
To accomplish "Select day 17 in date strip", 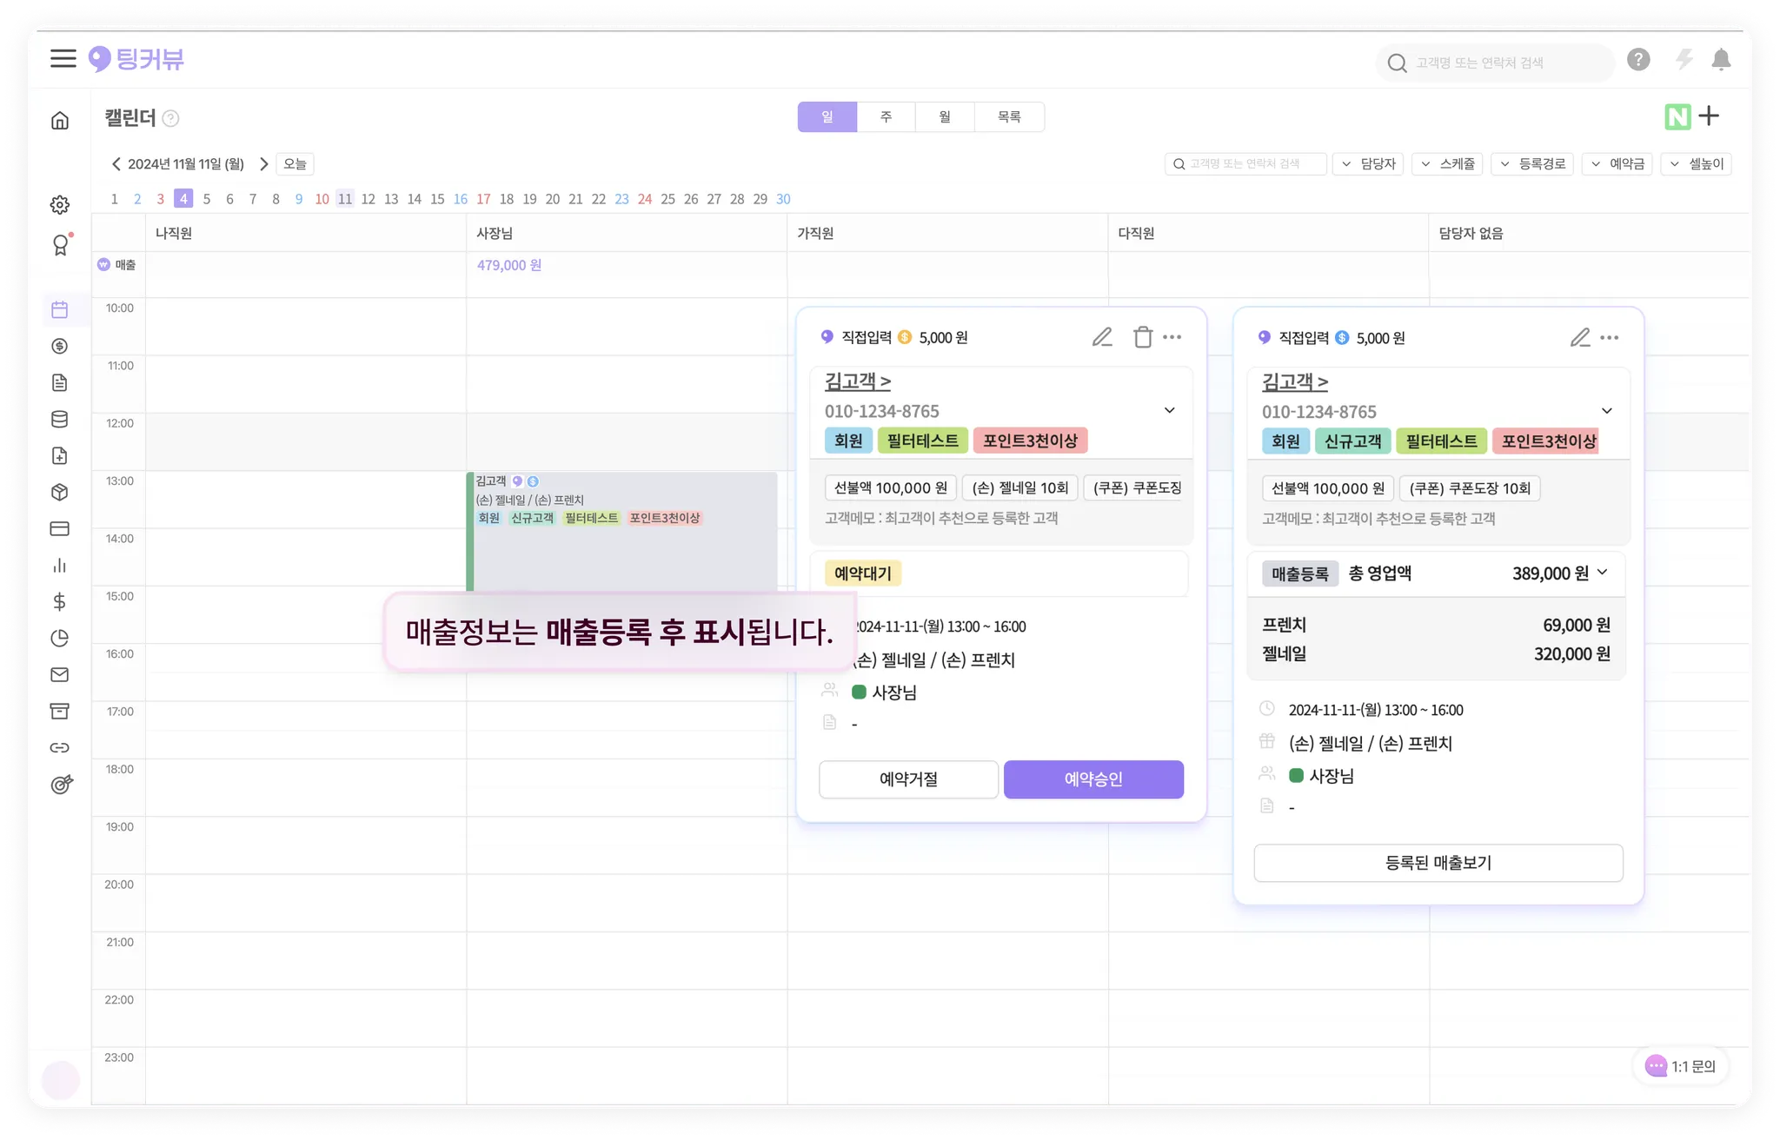I will coord(483,199).
